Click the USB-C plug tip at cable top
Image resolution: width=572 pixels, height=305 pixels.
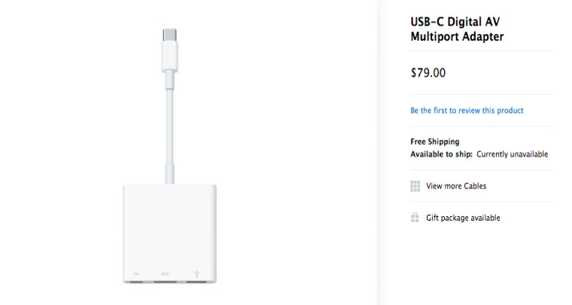coord(169,35)
